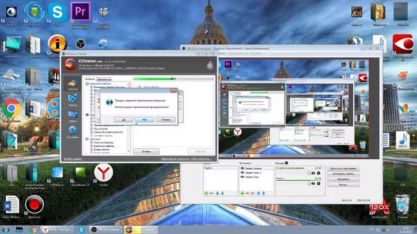Open the 'Онлайн-справка' link in CCleaner

(72, 159)
